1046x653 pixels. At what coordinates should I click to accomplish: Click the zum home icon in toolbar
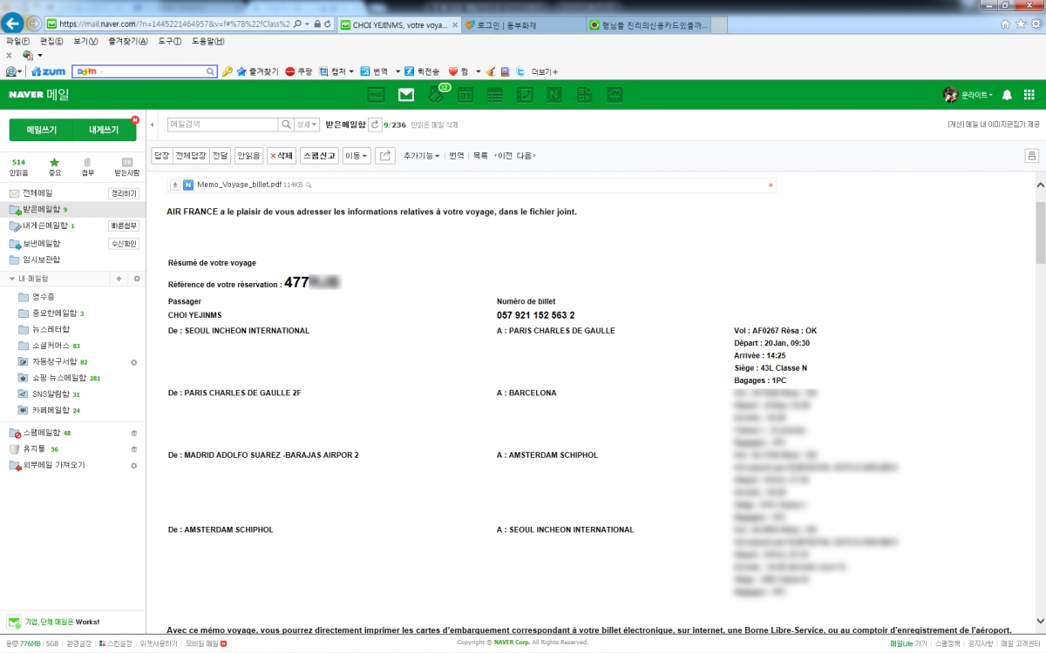[x=48, y=71]
